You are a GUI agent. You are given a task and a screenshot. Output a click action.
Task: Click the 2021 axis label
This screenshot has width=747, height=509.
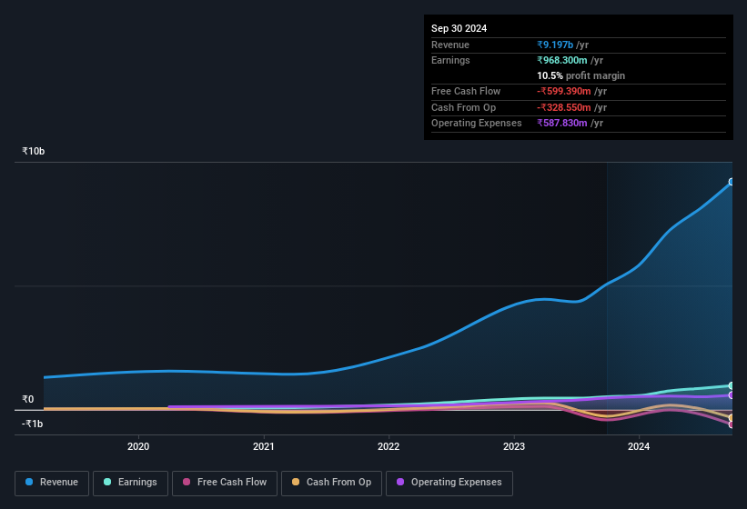click(x=264, y=446)
